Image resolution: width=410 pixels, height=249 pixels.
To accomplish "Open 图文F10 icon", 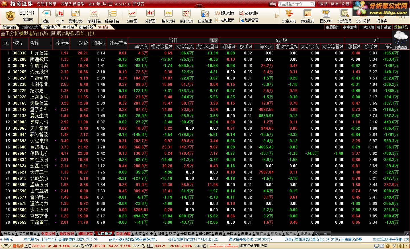I will [326, 13].
